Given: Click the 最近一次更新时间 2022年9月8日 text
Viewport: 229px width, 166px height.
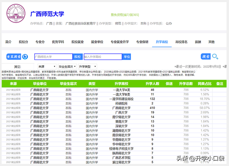Looking at the screenshot, I should click(198, 67).
